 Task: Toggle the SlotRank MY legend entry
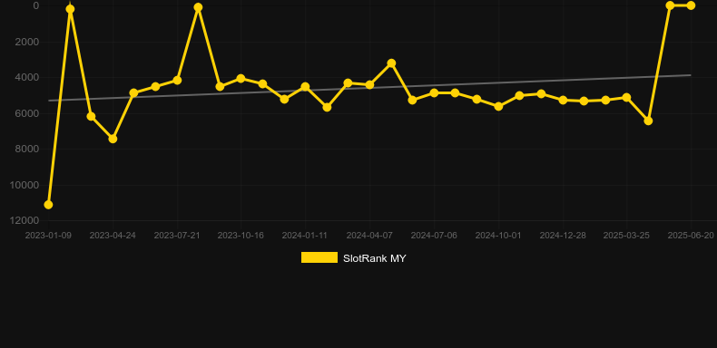tap(353, 258)
